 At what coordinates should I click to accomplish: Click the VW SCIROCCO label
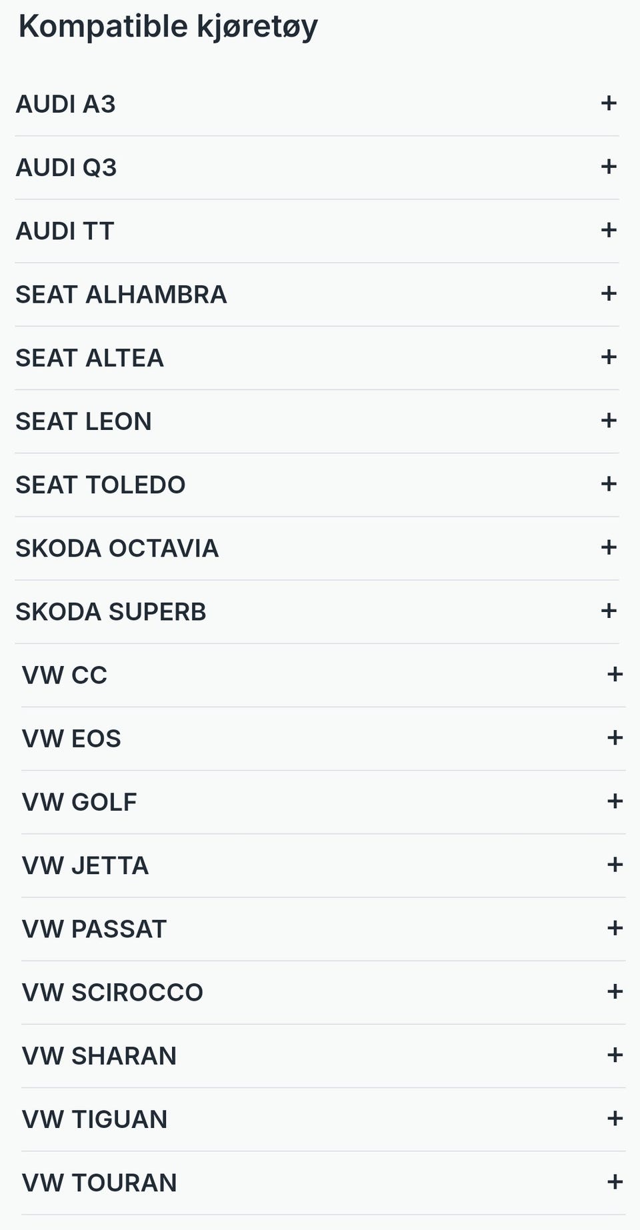(x=112, y=992)
